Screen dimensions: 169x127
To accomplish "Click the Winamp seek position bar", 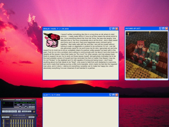I will [18, 109].
